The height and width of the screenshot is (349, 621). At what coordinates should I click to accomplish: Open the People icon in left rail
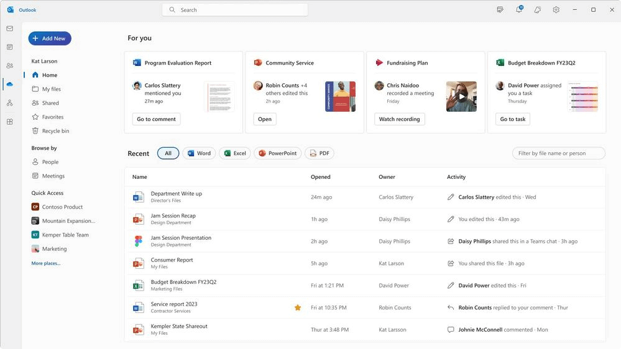click(x=10, y=66)
